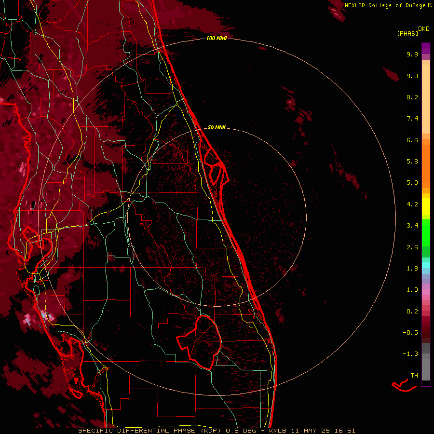The image size is (434, 434).
Task: Click the 4.2 scale value
Action: (x=412, y=204)
